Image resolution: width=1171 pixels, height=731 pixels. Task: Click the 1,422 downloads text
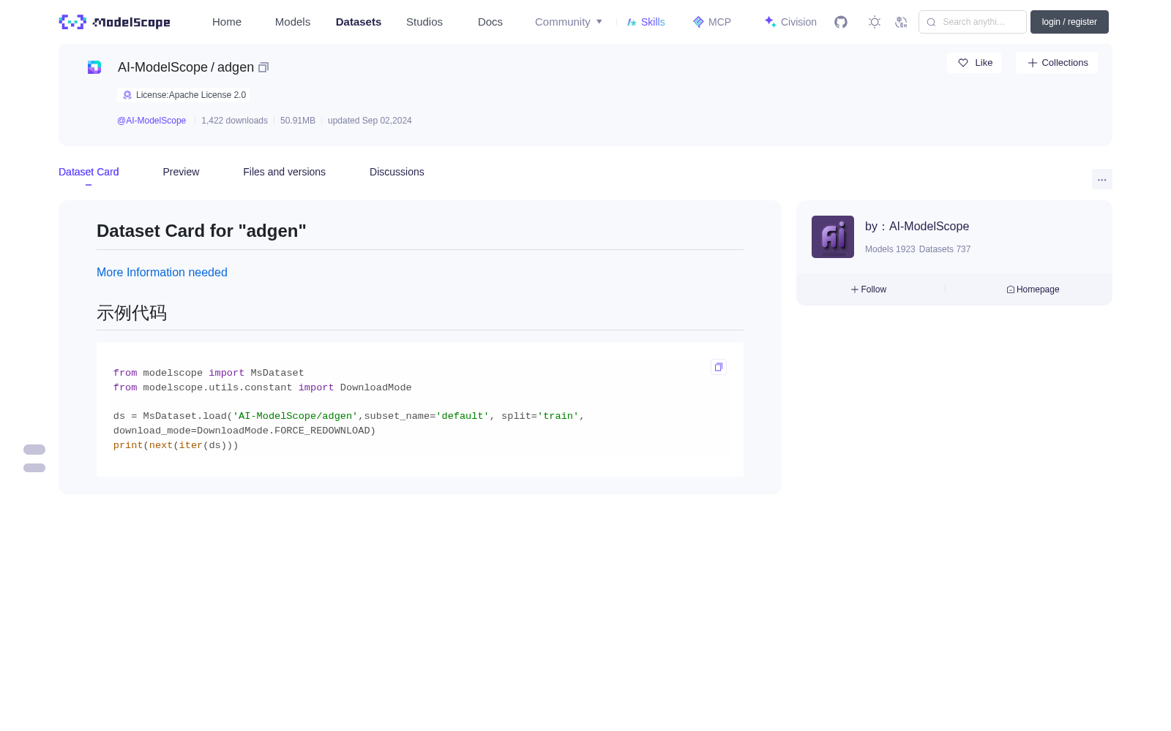point(234,121)
